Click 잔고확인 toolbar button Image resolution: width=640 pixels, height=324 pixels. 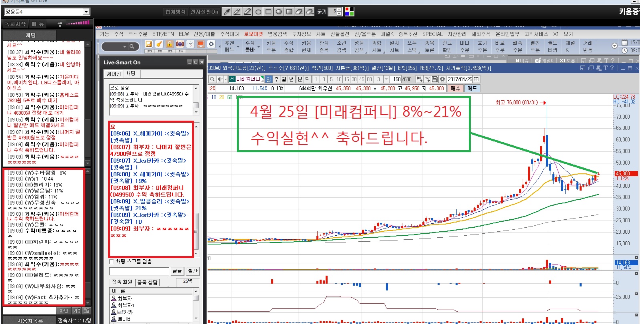[x=447, y=46]
